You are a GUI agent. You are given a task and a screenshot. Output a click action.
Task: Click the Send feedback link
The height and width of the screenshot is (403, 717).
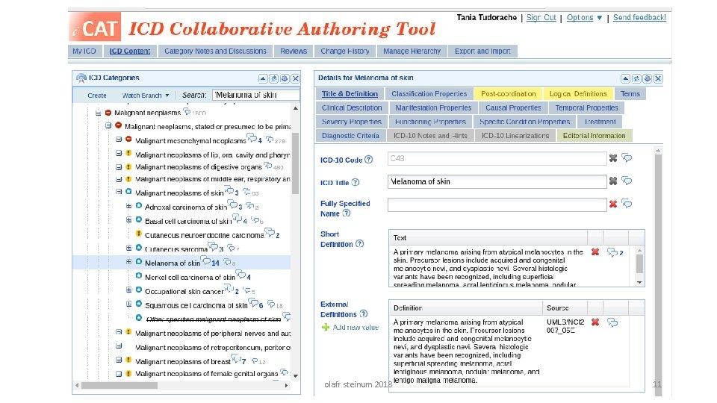[639, 18]
